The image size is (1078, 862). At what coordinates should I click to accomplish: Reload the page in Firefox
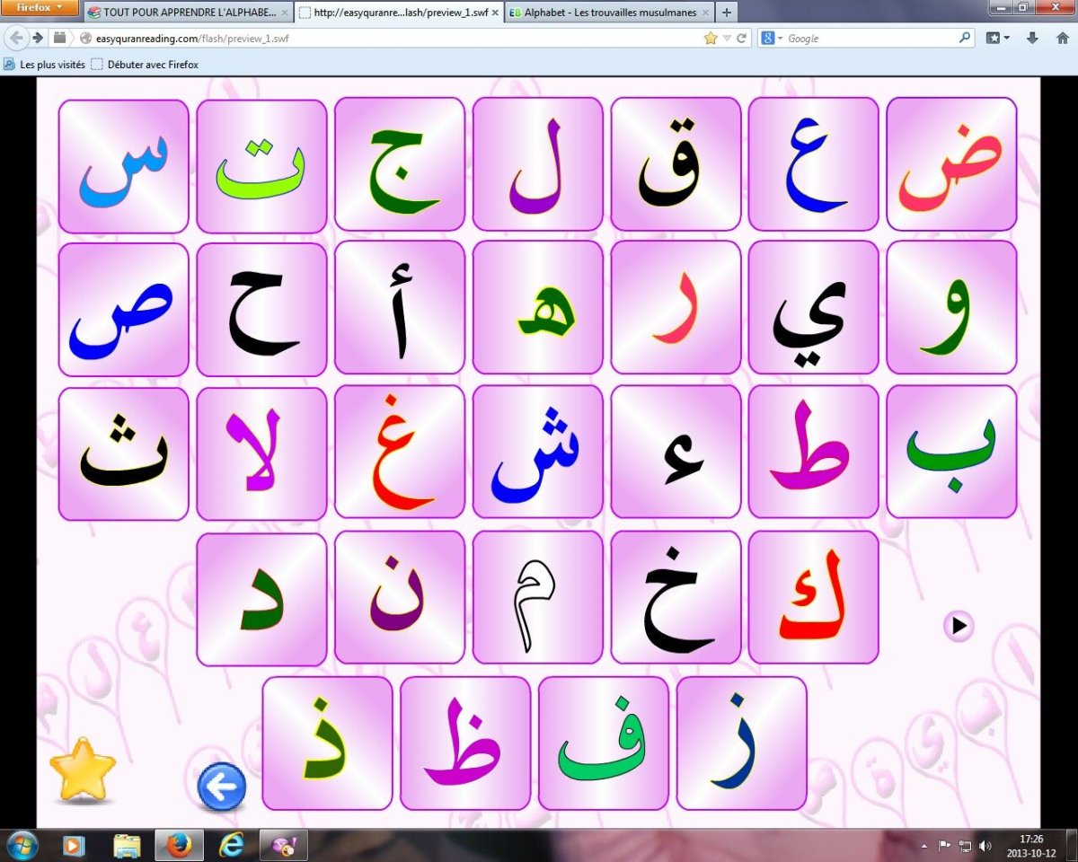[742, 39]
